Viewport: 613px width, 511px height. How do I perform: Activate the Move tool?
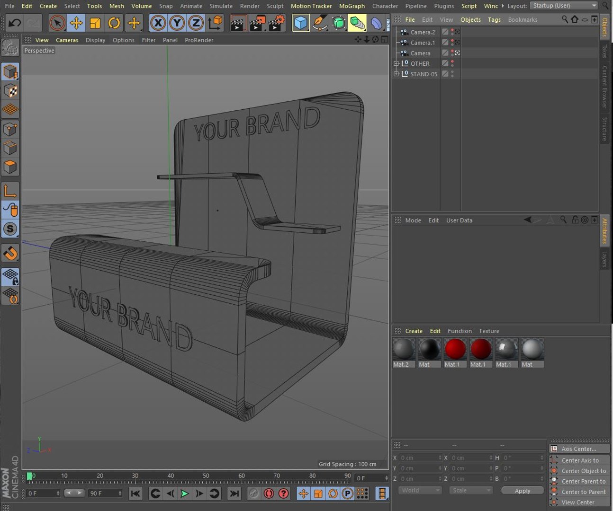point(76,23)
